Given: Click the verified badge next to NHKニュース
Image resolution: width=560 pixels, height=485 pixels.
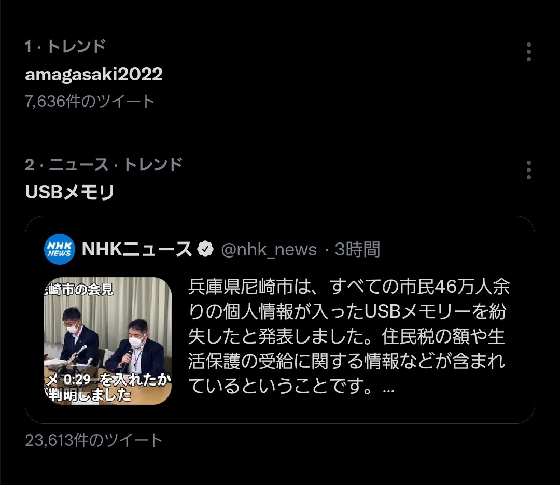Looking at the screenshot, I should tap(205, 249).
